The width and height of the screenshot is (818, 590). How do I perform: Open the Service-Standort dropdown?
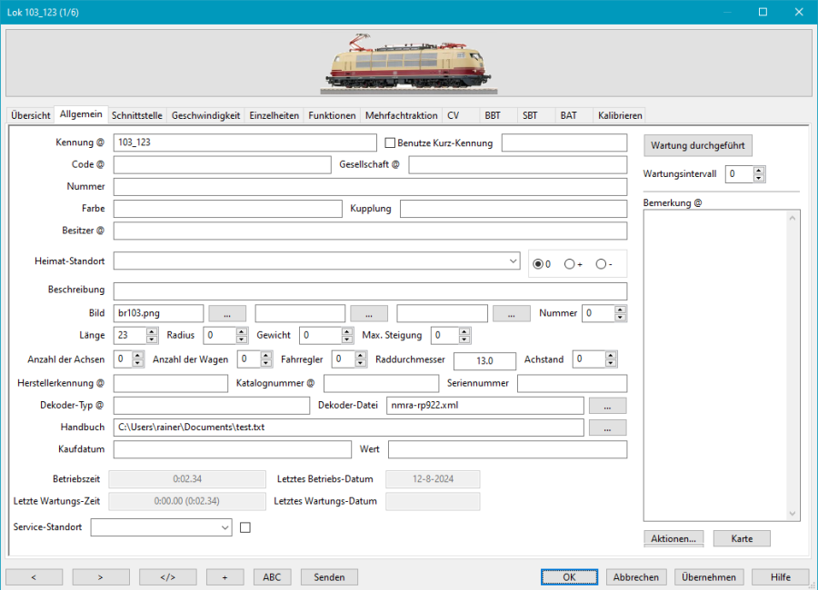[225, 527]
